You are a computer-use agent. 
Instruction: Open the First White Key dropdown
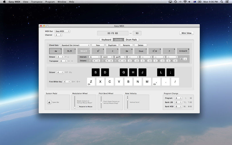pyautogui.click(x=67, y=82)
